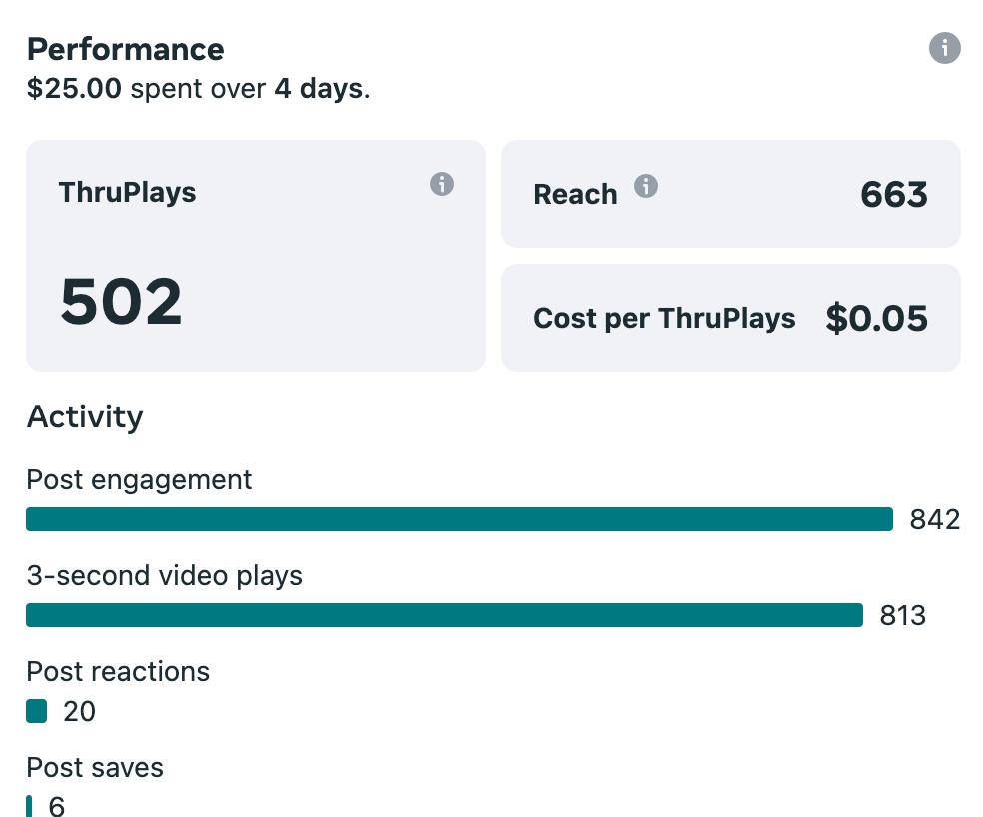Open the ThruPlays info tooltip icon
Image resolution: width=983 pixels, height=817 pixels.
click(442, 184)
